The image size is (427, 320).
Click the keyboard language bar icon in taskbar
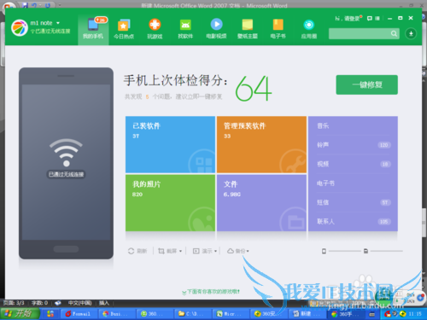371,314
